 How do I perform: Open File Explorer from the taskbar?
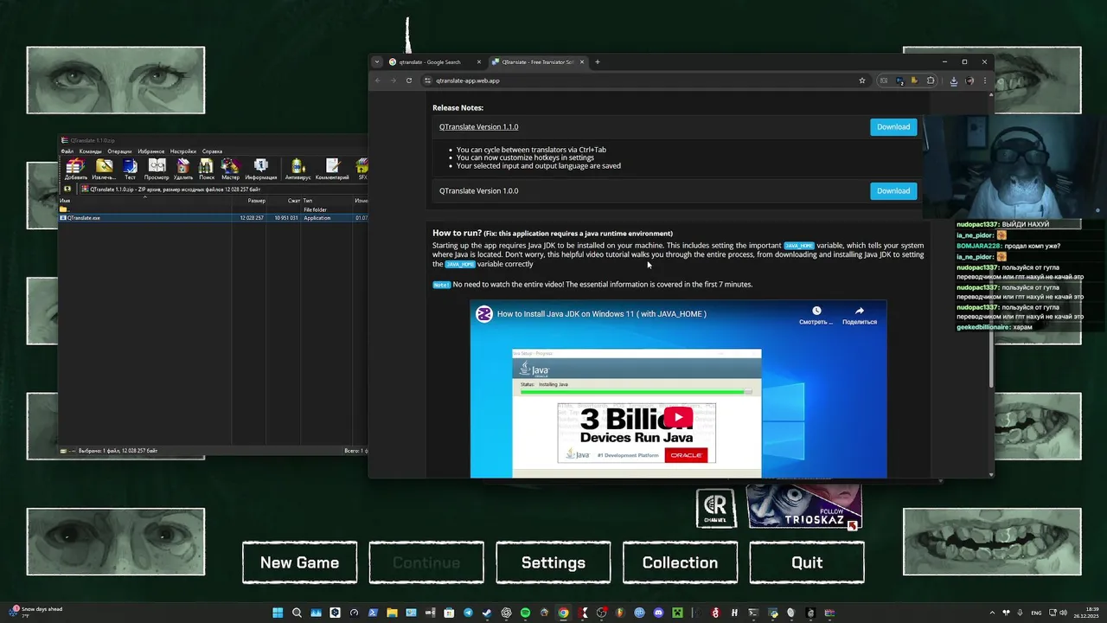click(392, 613)
